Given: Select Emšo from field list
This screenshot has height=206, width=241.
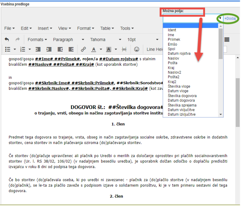Looking at the screenshot, I should click(190, 44).
